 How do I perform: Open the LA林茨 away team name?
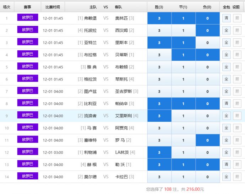(122, 152)
